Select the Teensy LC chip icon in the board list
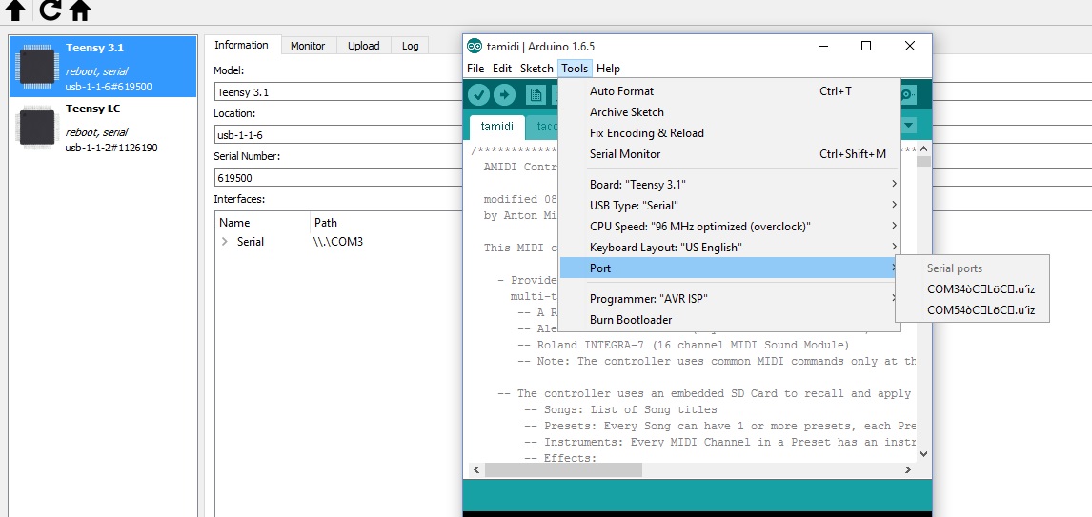 (x=37, y=128)
